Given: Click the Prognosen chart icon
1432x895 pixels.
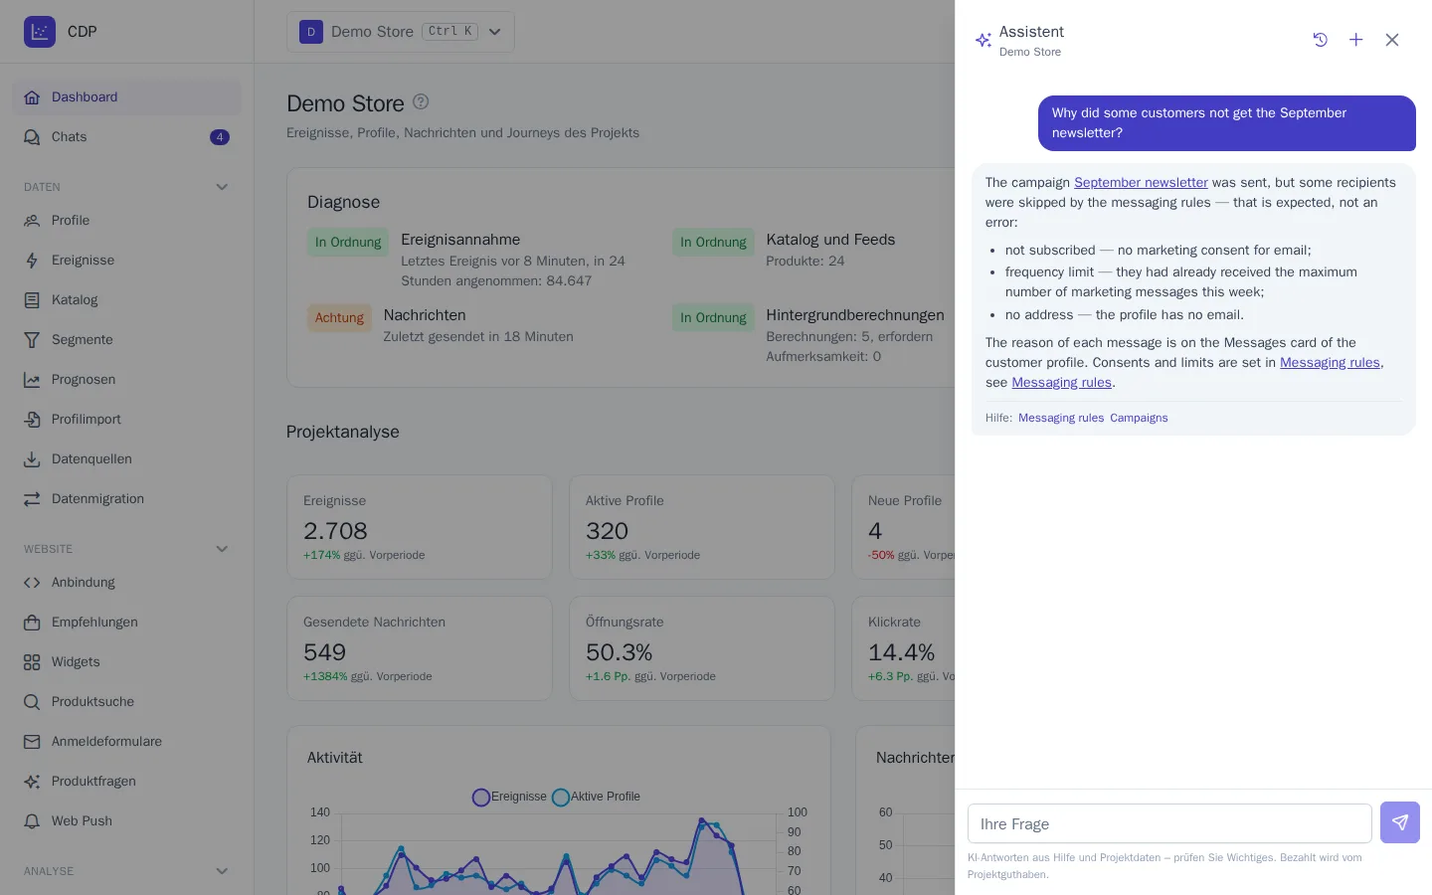Looking at the screenshot, I should coord(32,380).
